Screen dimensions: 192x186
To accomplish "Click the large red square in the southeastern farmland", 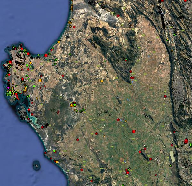I will point(134,131).
